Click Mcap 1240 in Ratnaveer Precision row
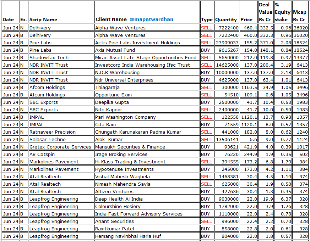This screenshot has width=310, height=241. tap(300, 132)
